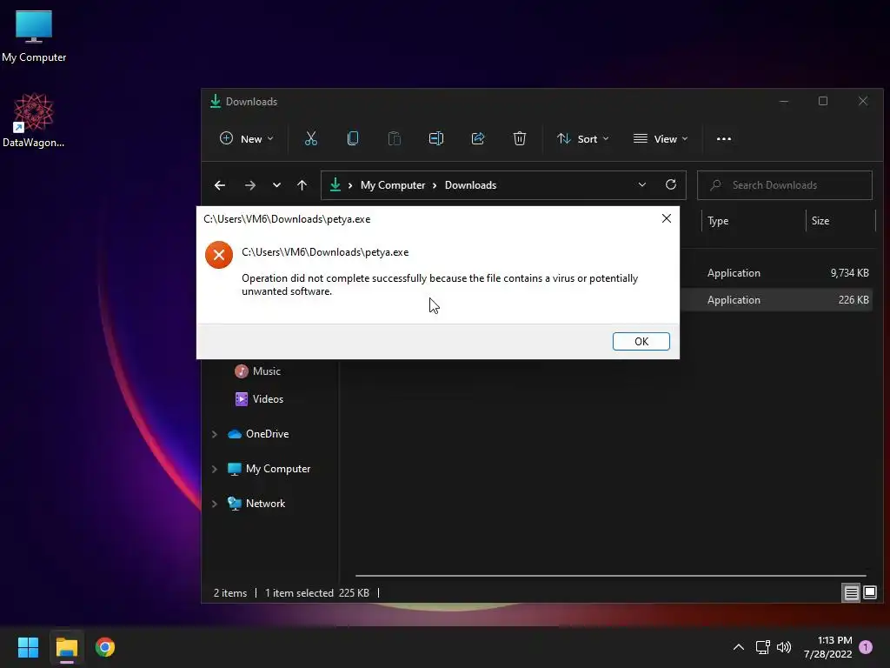This screenshot has width=890, height=668.
Task: Go back with the back arrow
Action: click(220, 185)
